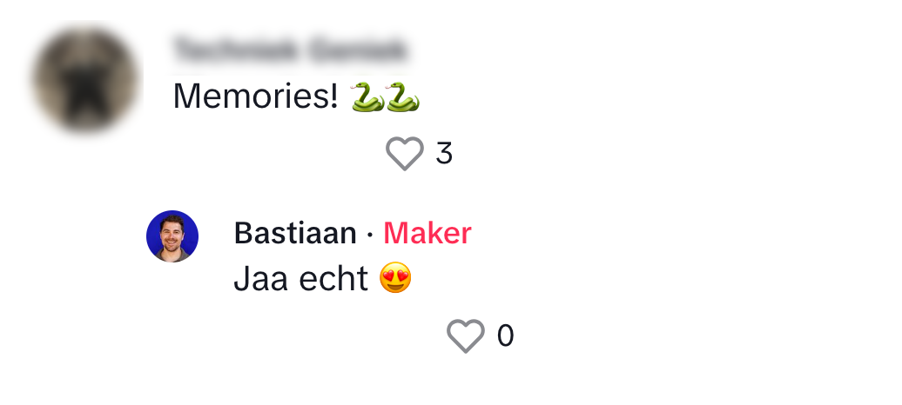Click the word "echt" in the reply
Viewport: 902px width, 405px height.
tap(333, 279)
